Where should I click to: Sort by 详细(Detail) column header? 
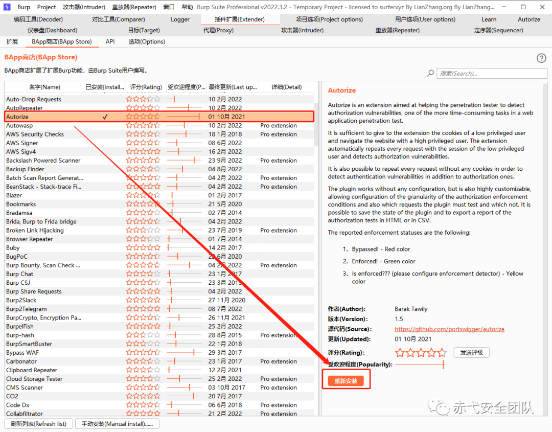[287, 87]
